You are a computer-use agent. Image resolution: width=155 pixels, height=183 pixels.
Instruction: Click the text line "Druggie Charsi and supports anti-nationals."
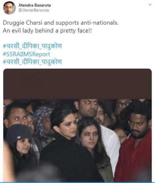click(x=60, y=23)
